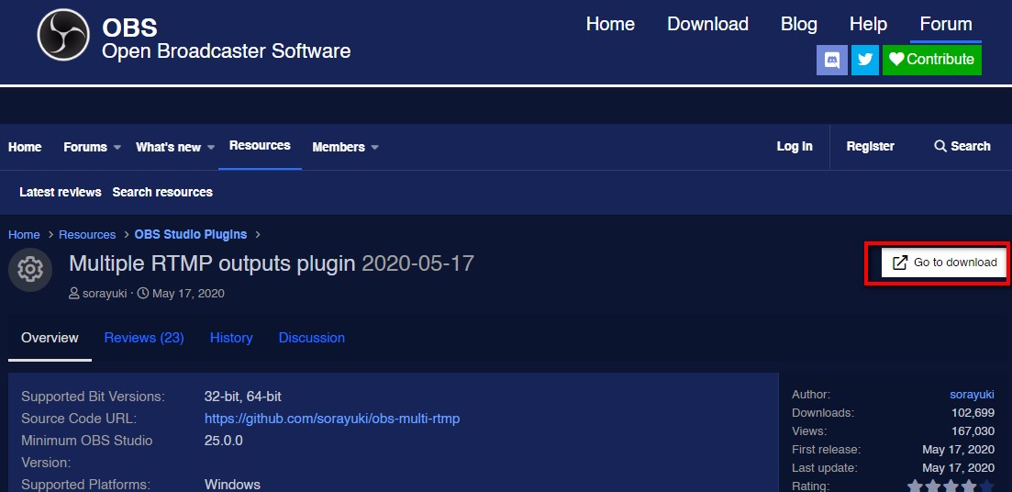
Task: Click the Downloads count 102,699
Action: [x=973, y=412]
